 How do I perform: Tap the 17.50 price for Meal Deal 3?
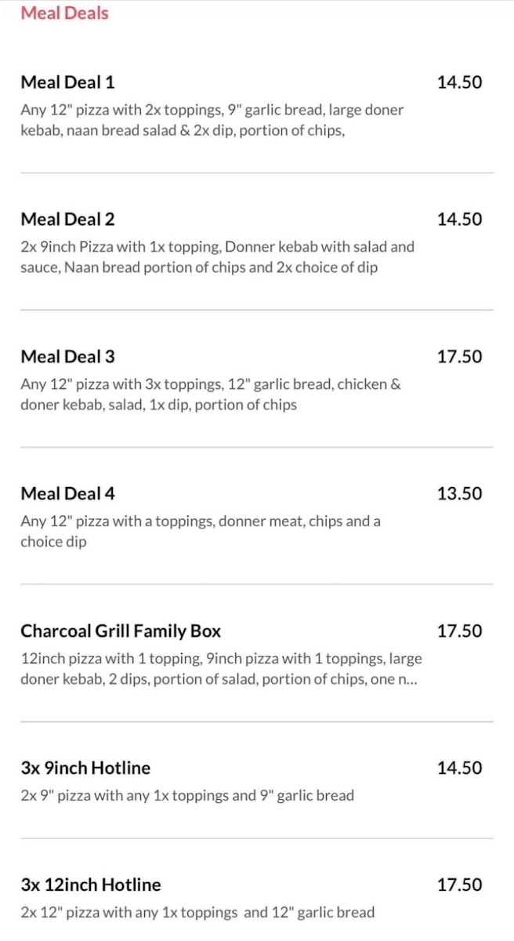459,357
